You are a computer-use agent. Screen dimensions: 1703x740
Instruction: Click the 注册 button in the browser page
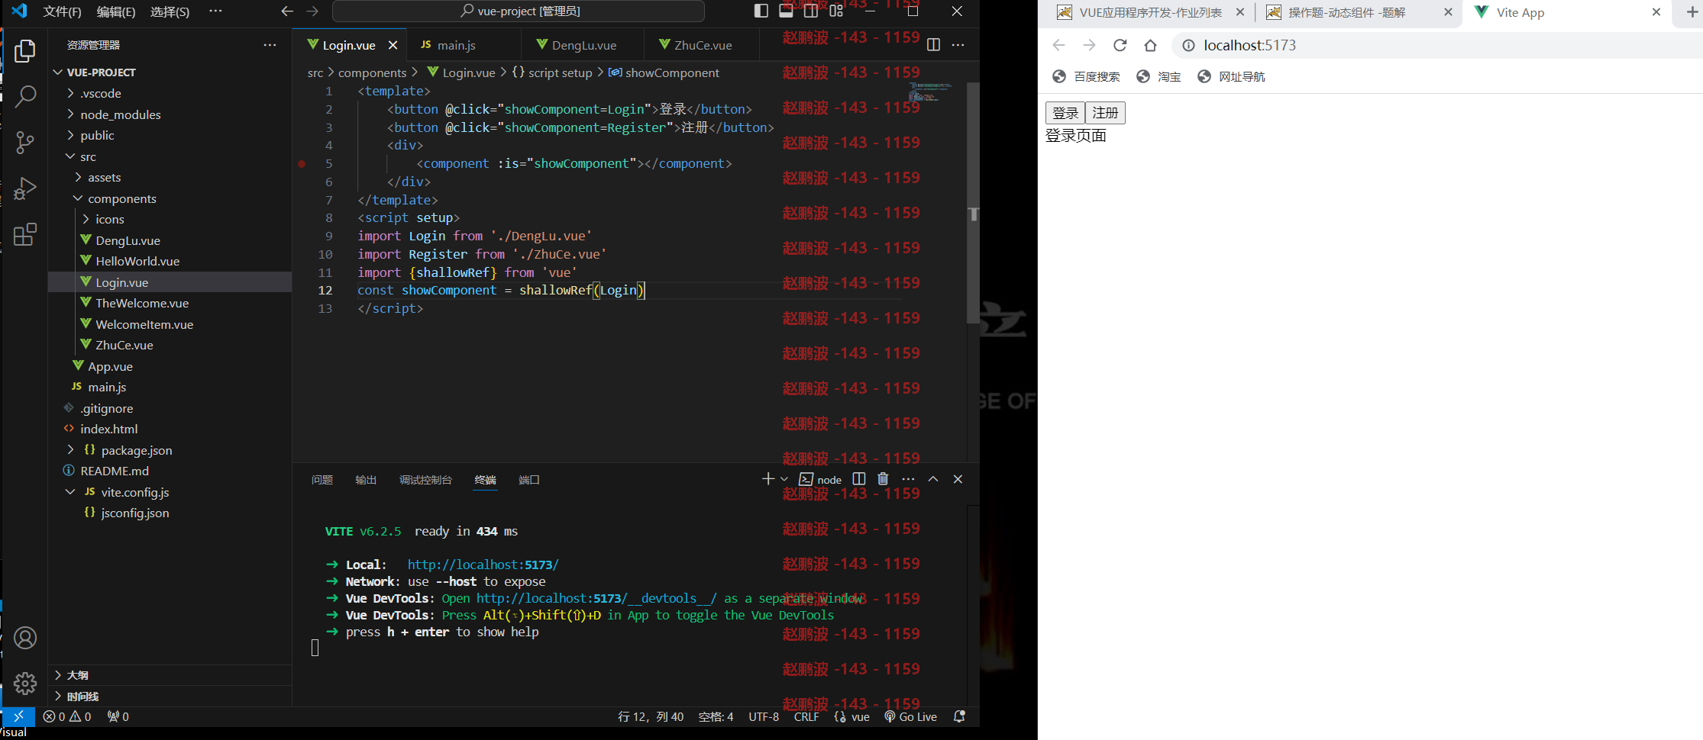(x=1105, y=113)
